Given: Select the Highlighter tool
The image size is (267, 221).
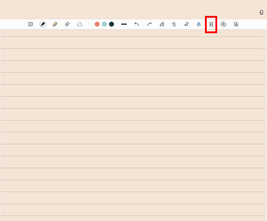Looking at the screenshot, I should pos(55,24).
